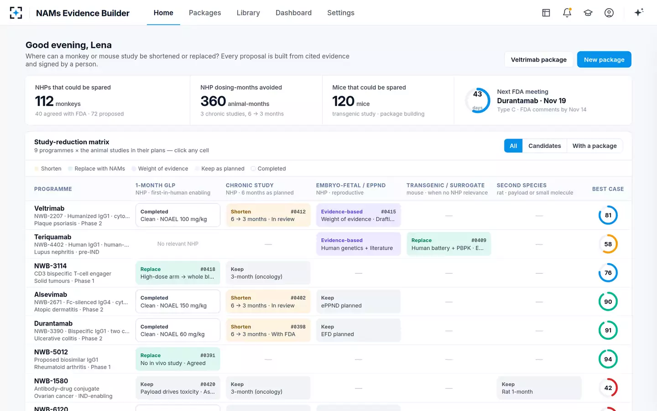This screenshot has width=657, height=411.
Task: Select the NWB-5012 programme name
Action: (x=51, y=352)
